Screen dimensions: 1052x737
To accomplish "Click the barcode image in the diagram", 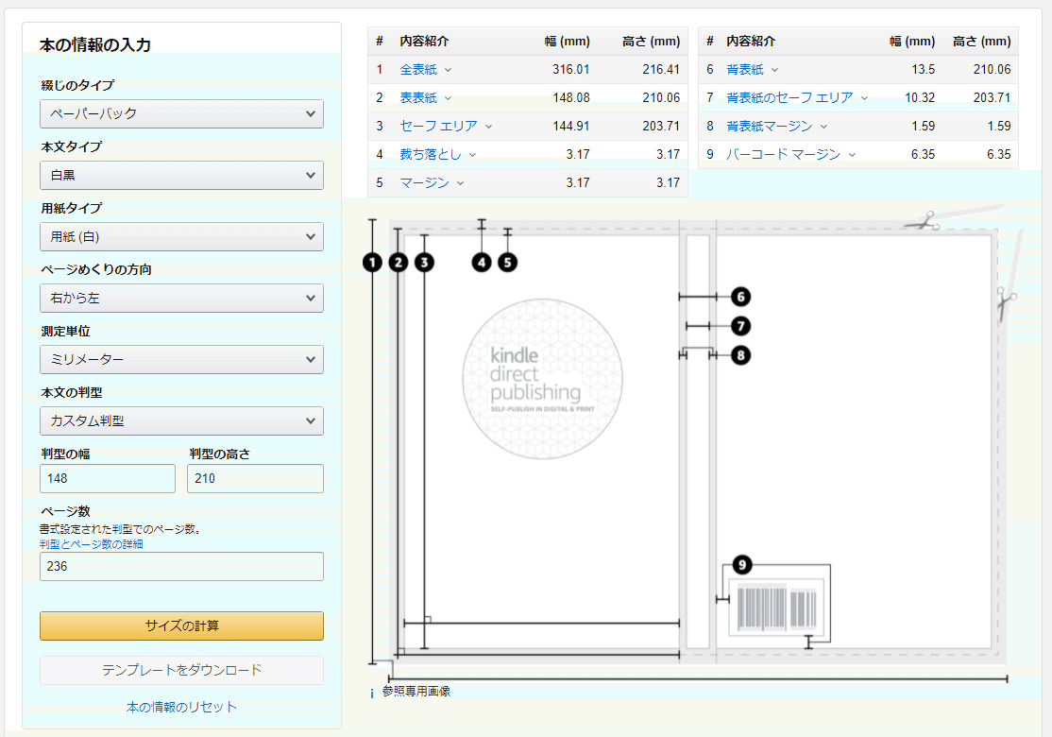I will coord(777,608).
